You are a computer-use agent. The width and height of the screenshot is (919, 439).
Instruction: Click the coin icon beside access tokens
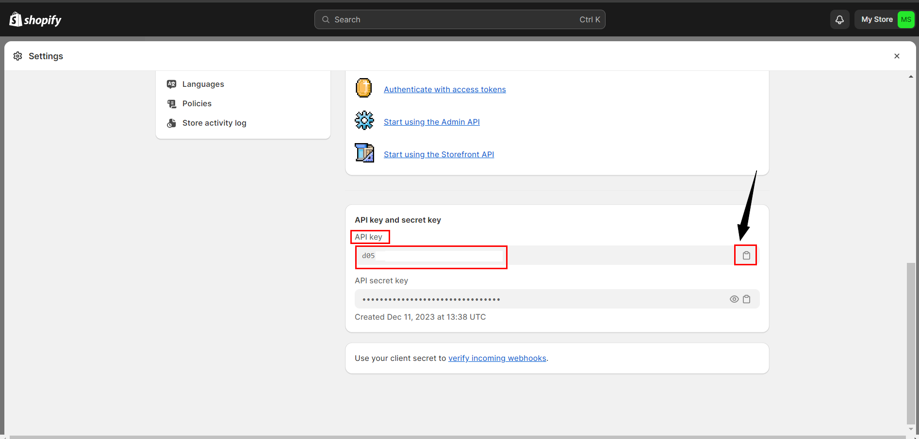pos(364,88)
